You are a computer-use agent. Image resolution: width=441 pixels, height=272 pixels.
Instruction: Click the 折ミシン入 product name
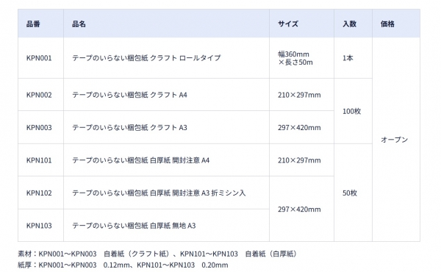(159, 193)
